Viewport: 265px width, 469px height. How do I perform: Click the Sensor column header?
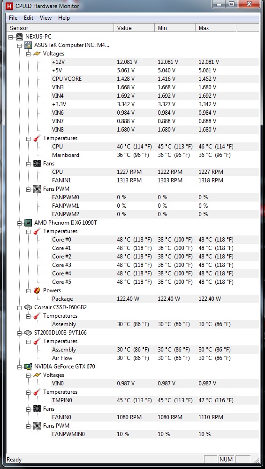(60, 28)
